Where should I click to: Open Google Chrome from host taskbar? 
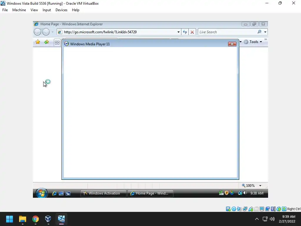[35, 219]
